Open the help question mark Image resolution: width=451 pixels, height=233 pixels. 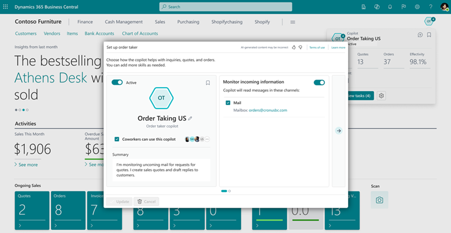tap(431, 7)
